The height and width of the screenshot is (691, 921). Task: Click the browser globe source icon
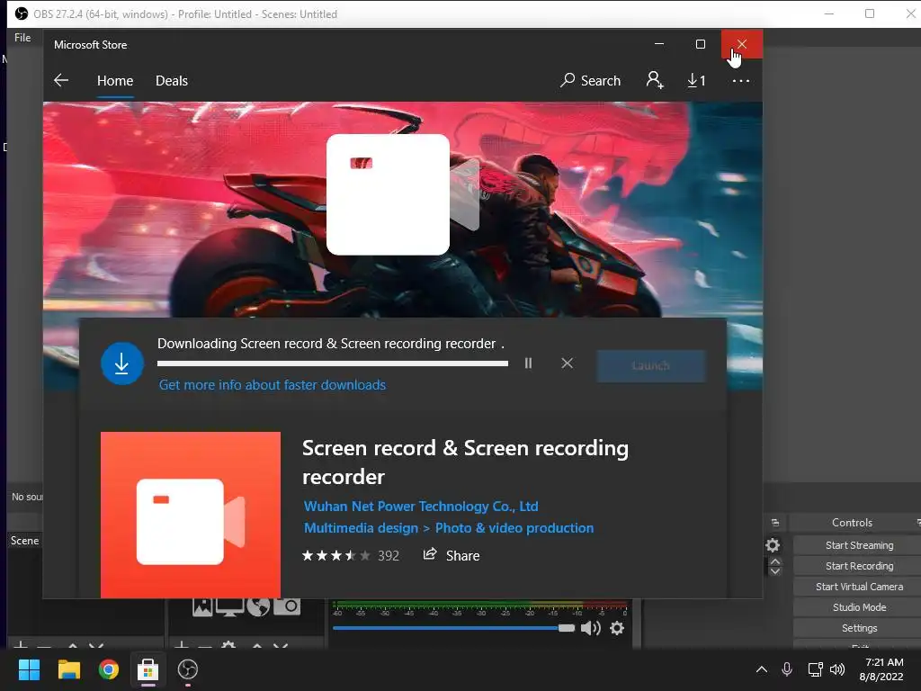click(x=258, y=607)
